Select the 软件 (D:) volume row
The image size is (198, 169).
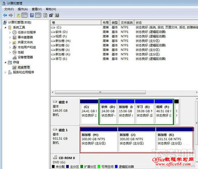[124, 32]
